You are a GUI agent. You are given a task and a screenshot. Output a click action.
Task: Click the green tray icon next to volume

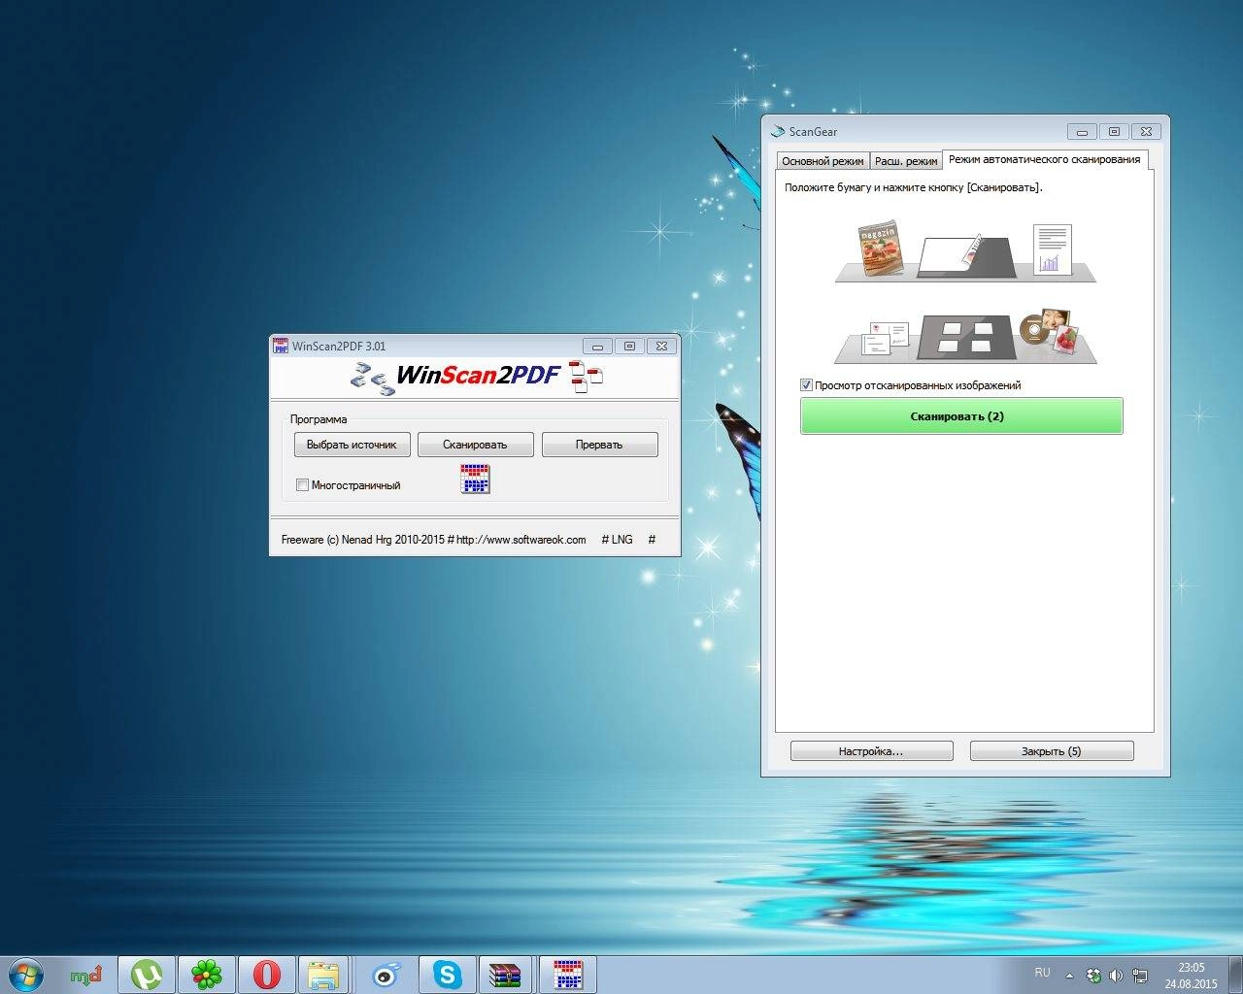(x=1093, y=976)
